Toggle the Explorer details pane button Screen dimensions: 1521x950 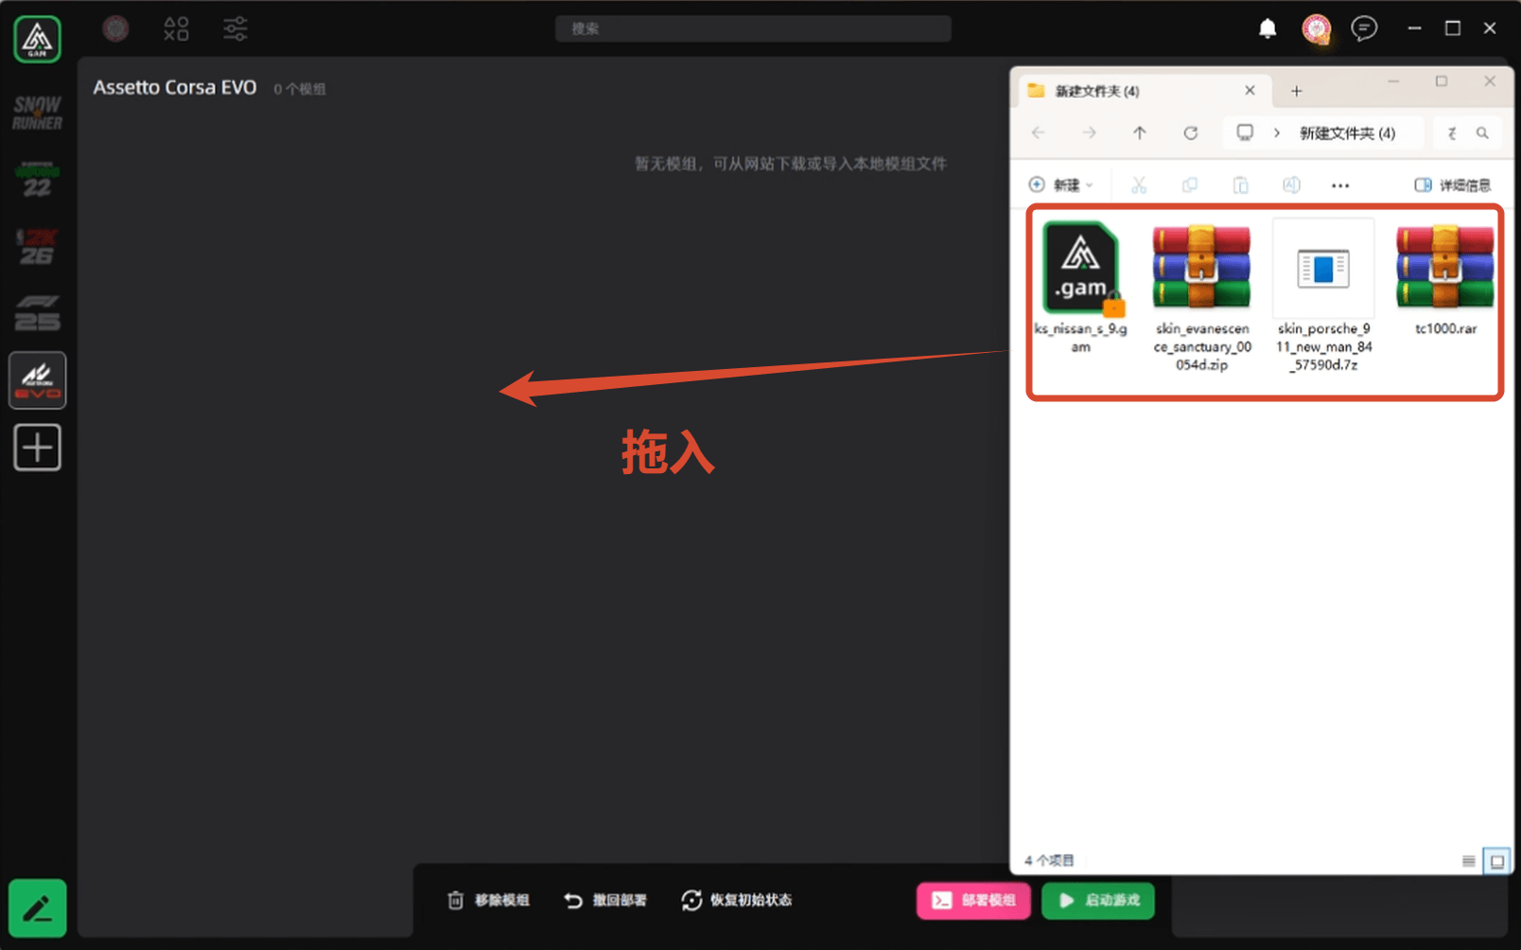(x=1452, y=185)
